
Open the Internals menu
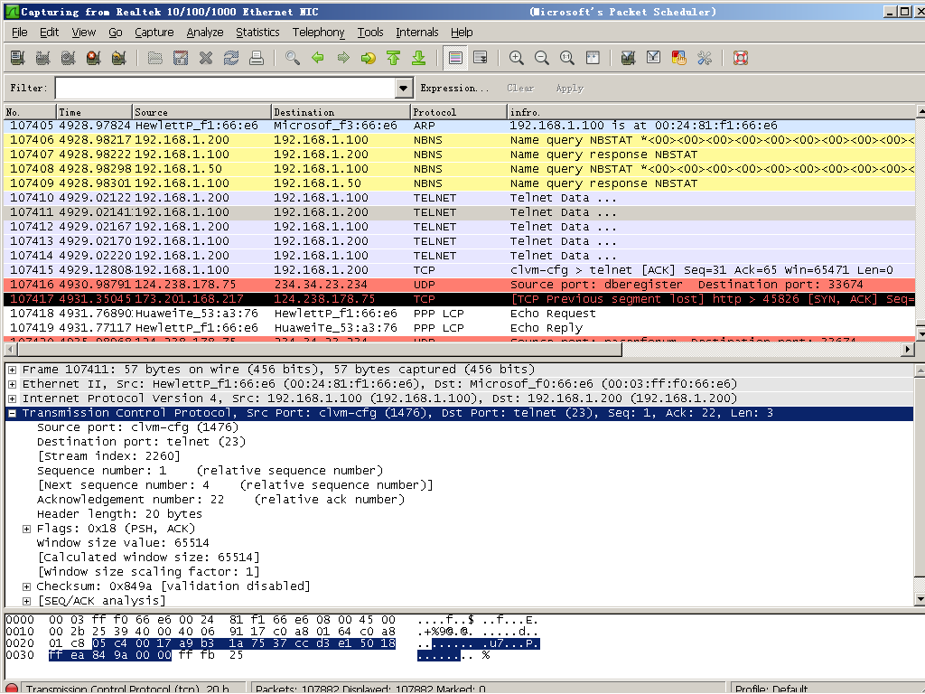point(417,33)
